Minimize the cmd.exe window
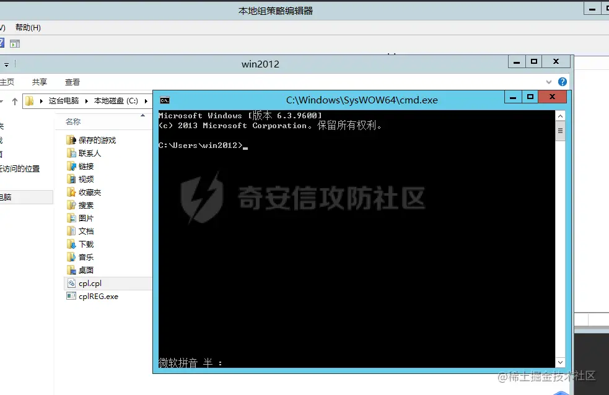This screenshot has width=609, height=395. (513, 97)
